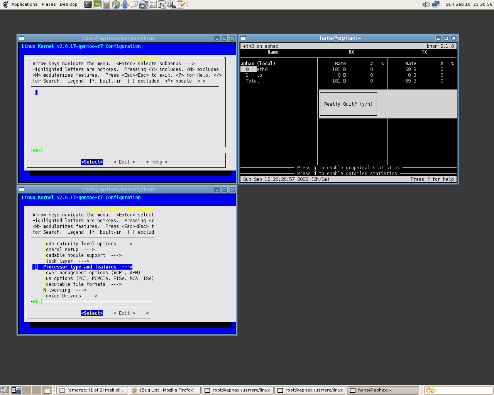
Task: Open the blue person messenger launcher
Action: tap(125, 5)
